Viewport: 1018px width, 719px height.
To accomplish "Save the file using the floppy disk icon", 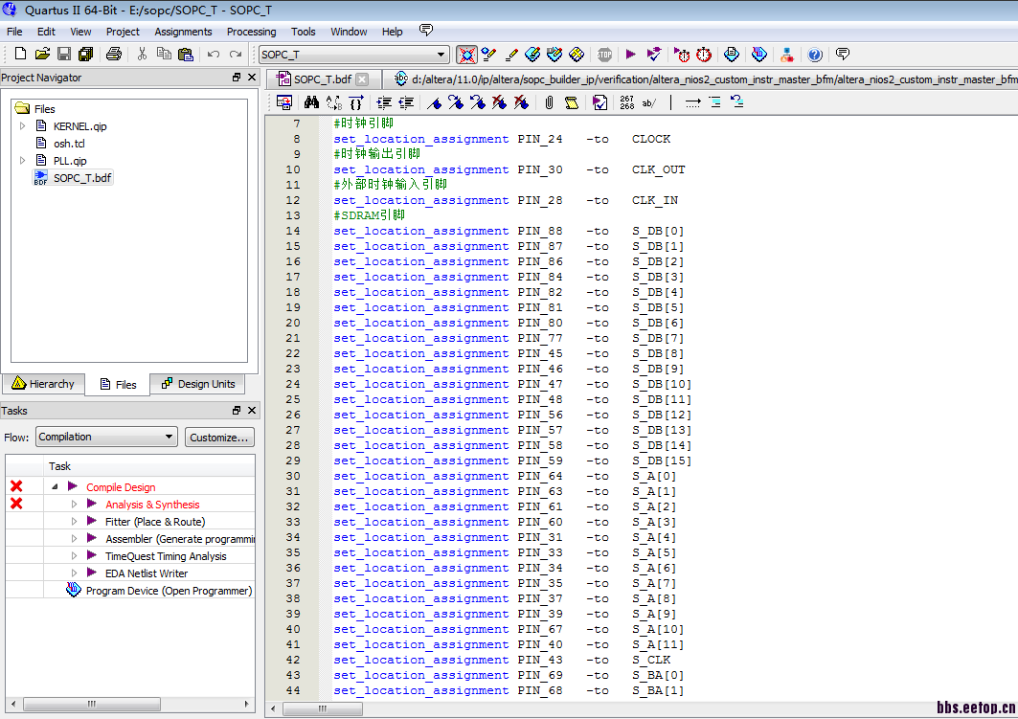I will tap(63, 55).
